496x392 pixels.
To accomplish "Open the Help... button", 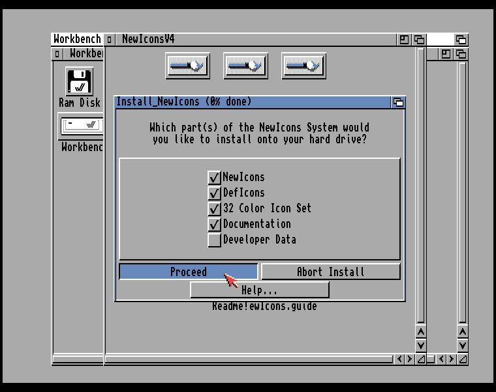I will coord(259,290).
